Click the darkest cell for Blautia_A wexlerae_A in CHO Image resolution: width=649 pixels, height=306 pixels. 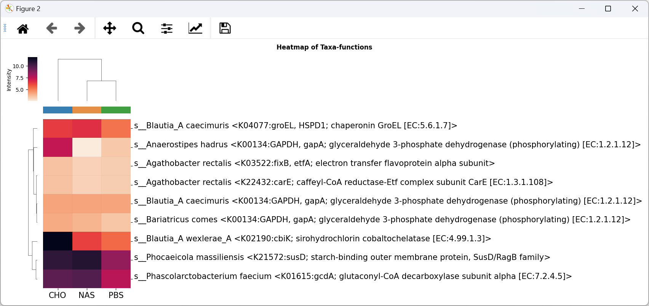(x=58, y=241)
